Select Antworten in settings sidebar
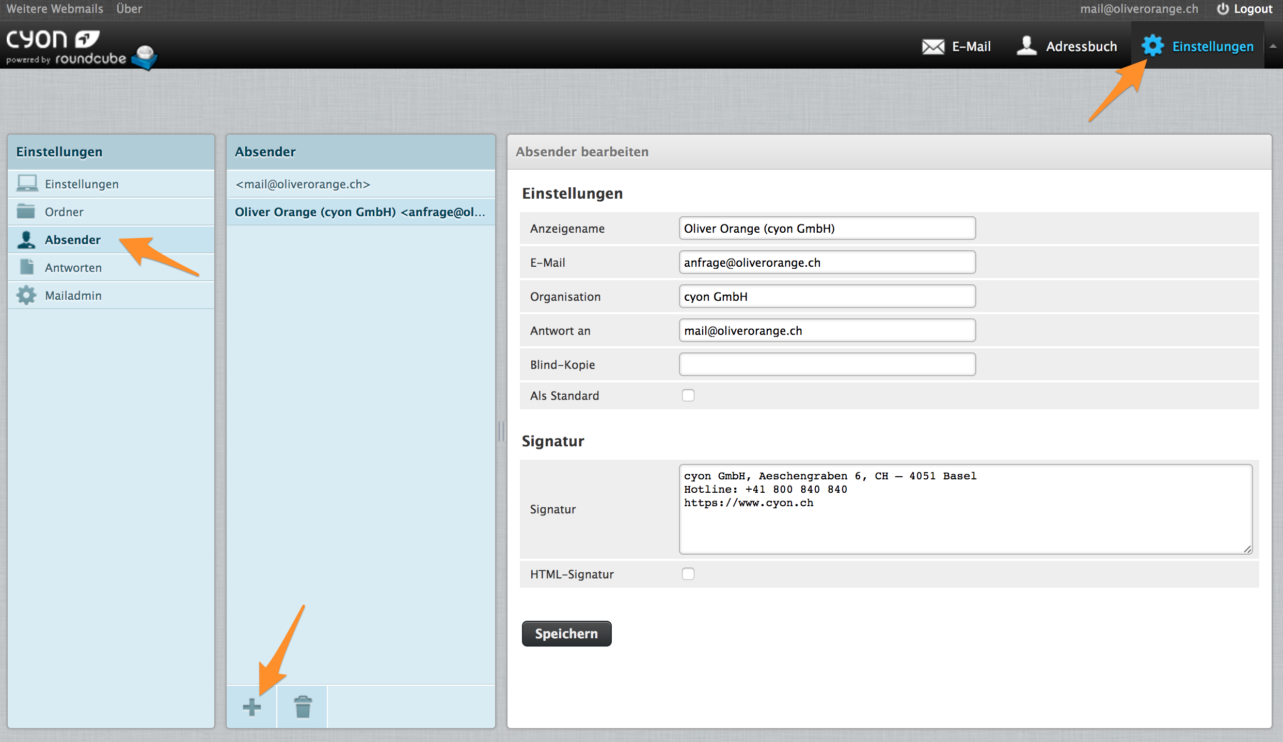1283x742 pixels. pos(111,267)
